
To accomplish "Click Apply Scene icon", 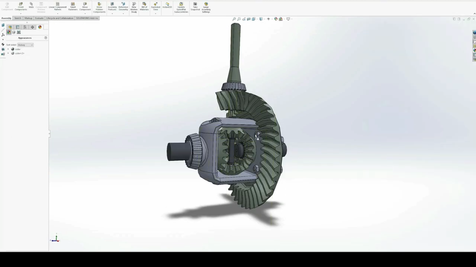I will (281, 19).
